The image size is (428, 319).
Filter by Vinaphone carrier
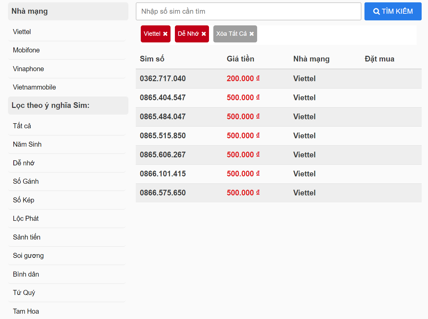(x=28, y=69)
